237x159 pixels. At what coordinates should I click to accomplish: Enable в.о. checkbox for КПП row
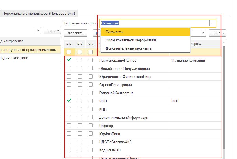[x=80, y=109]
